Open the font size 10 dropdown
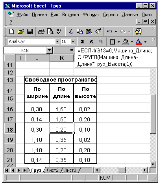The height and width of the screenshot is (184, 159). point(73,42)
